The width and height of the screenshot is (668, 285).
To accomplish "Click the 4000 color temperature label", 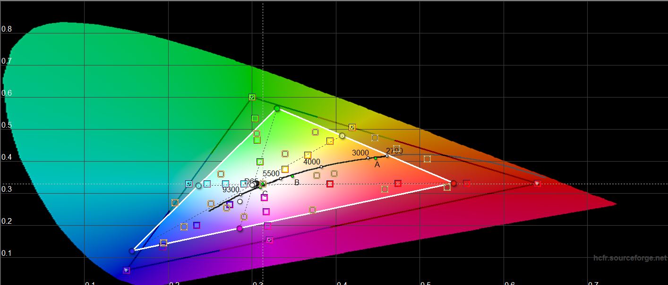I will coord(312,162).
